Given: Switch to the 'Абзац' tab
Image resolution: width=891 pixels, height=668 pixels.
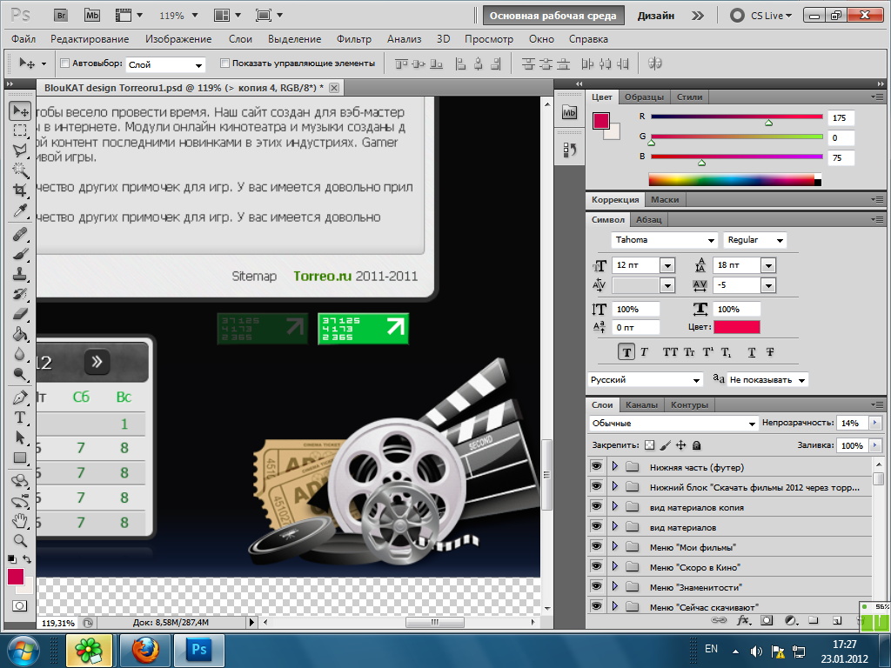Looking at the screenshot, I should coord(649,220).
